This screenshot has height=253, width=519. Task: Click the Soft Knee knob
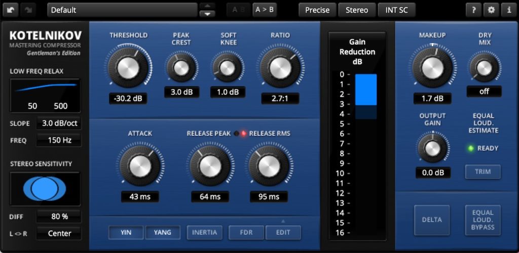pos(228,68)
